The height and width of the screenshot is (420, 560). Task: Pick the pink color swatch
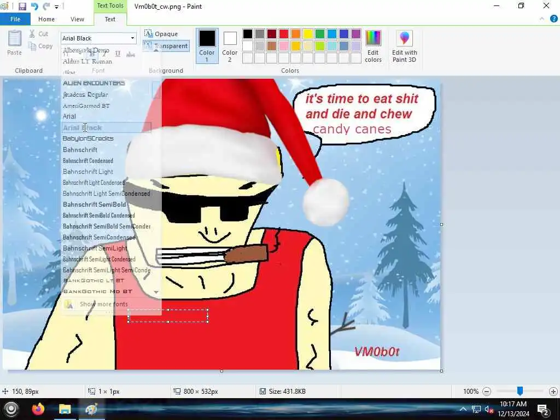(x=284, y=46)
